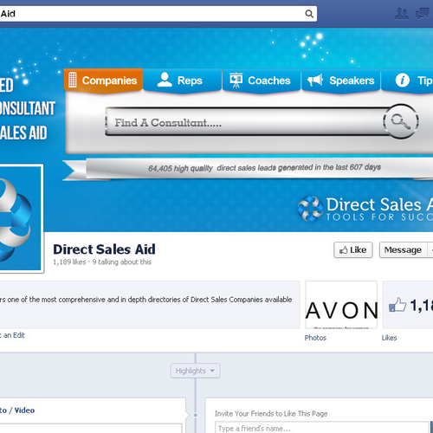Click the 'Type a friend's name' field

click(x=322, y=429)
